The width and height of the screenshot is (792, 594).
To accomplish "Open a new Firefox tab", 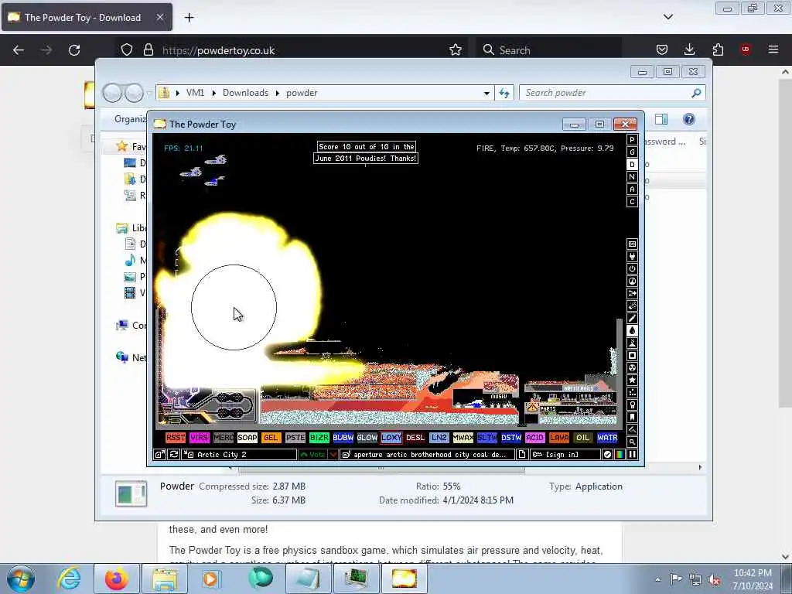I will pos(189,18).
